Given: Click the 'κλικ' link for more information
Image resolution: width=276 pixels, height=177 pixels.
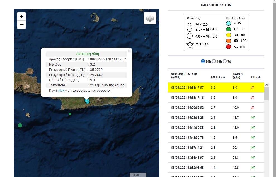Looking at the screenshot, I should tap(61, 91).
